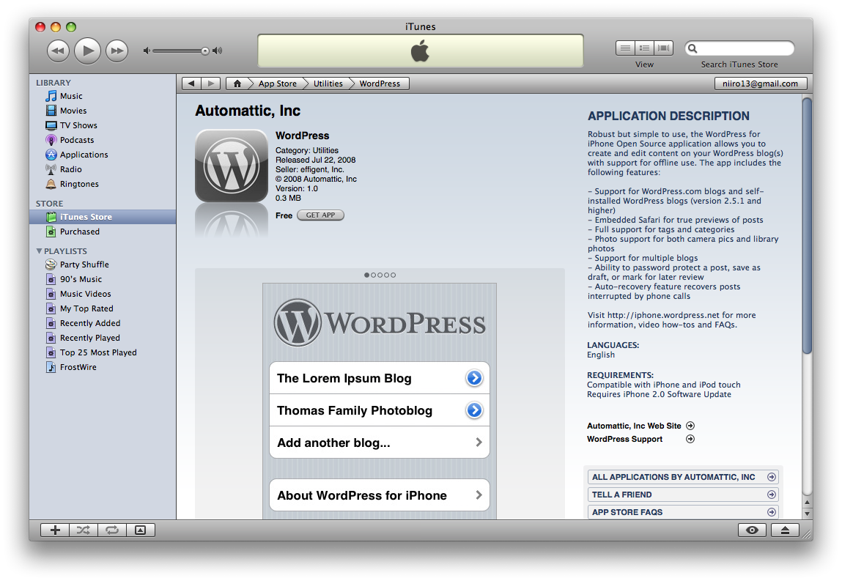
Task: Click the vertical scrollbar thumb
Action: pyautogui.click(x=807, y=226)
